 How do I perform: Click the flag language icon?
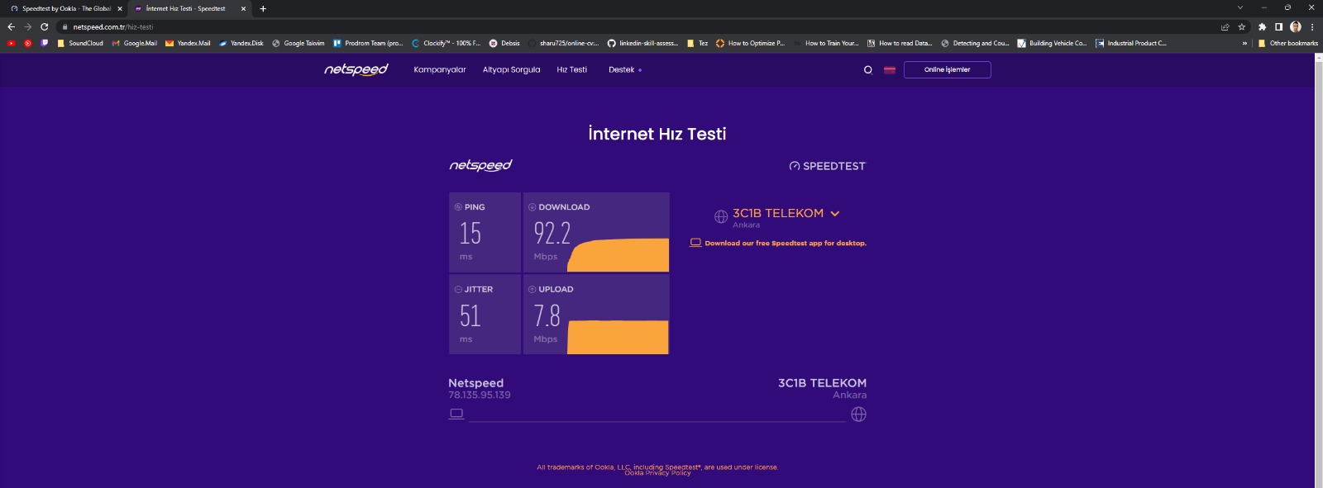pos(890,70)
